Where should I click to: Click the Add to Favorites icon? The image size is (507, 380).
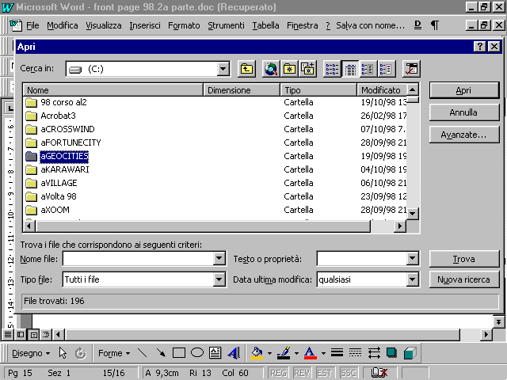307,69
